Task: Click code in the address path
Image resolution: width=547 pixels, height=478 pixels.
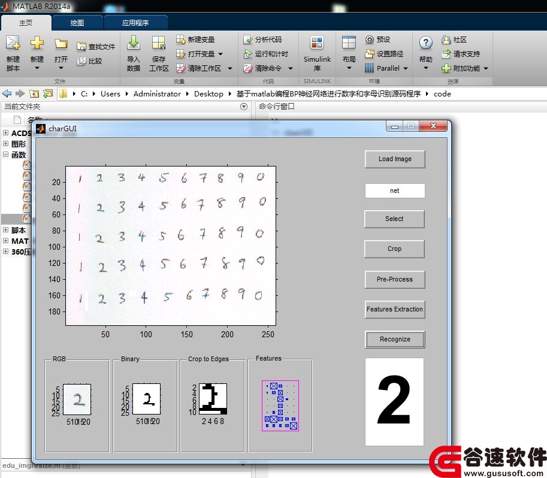Action: point(442,94)
